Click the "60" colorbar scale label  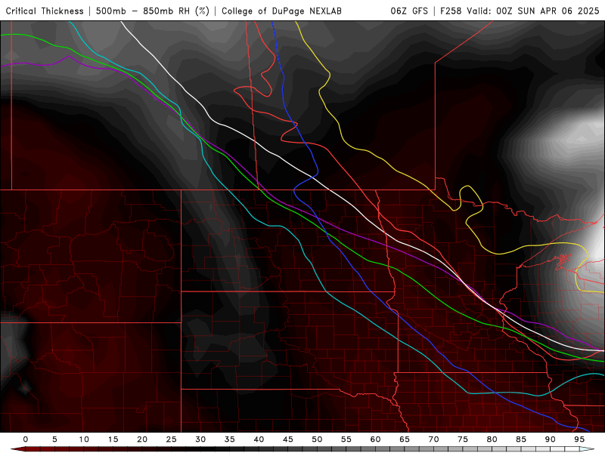[x=375, y=439]
